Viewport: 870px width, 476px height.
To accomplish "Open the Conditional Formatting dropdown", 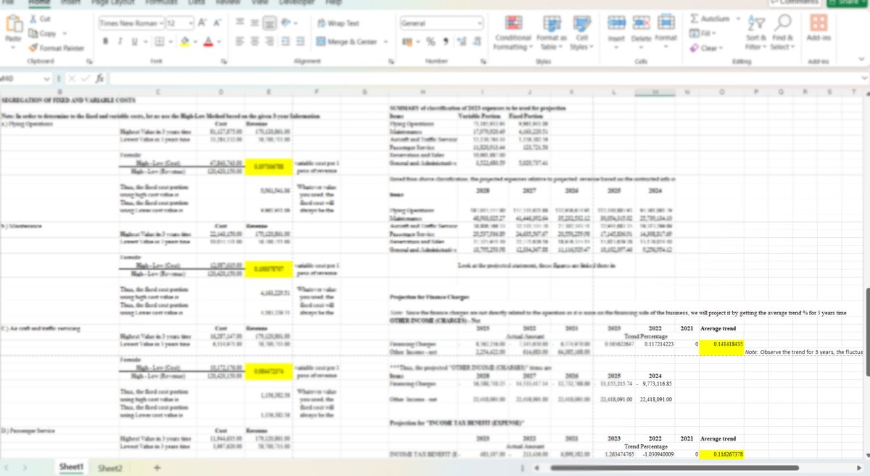I will (513, 33).
